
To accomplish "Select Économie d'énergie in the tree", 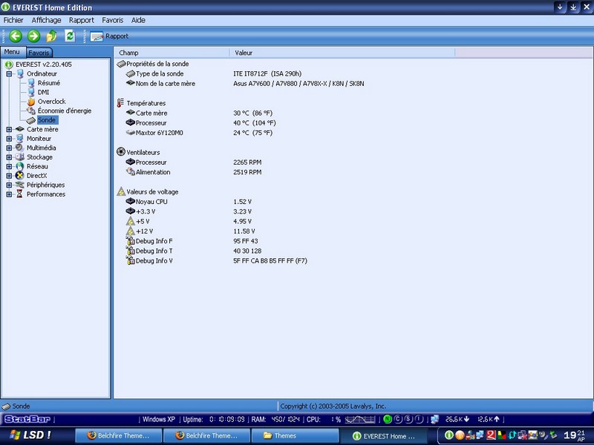I will click(64, 111).
